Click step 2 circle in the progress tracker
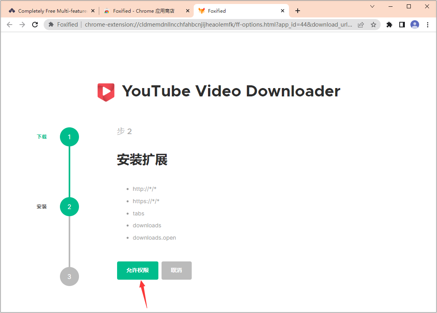 tap(69, 207)
